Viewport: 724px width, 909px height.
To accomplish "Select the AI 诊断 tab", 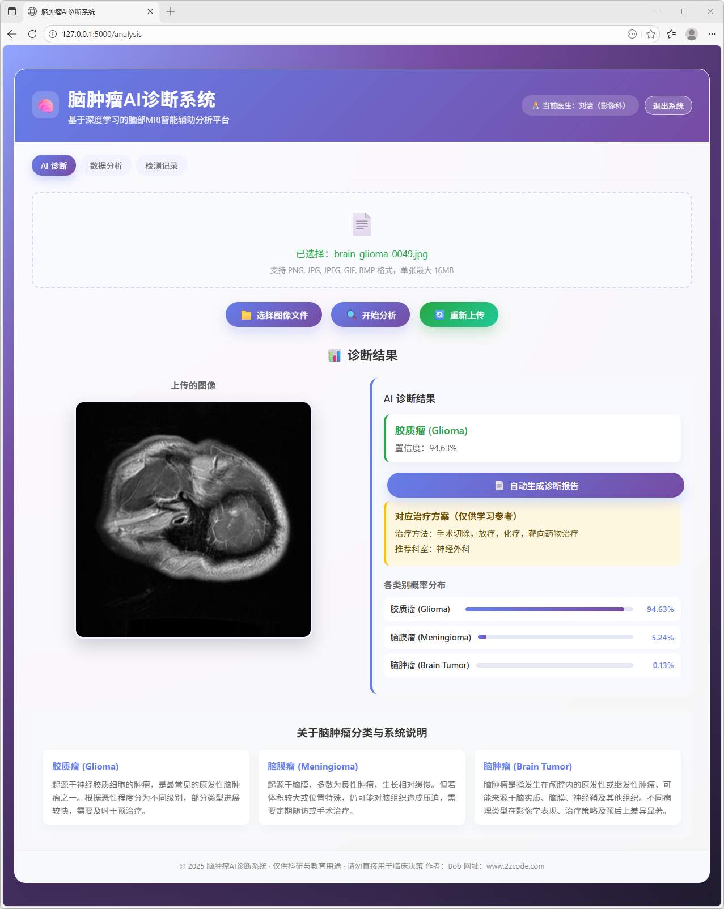I will [54, 165].
